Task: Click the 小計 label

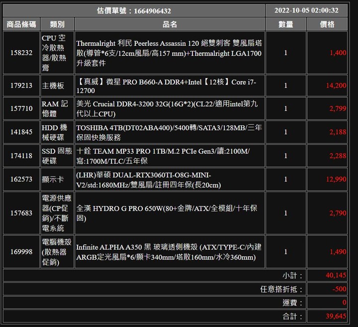Action: click(x=292, y=275)
